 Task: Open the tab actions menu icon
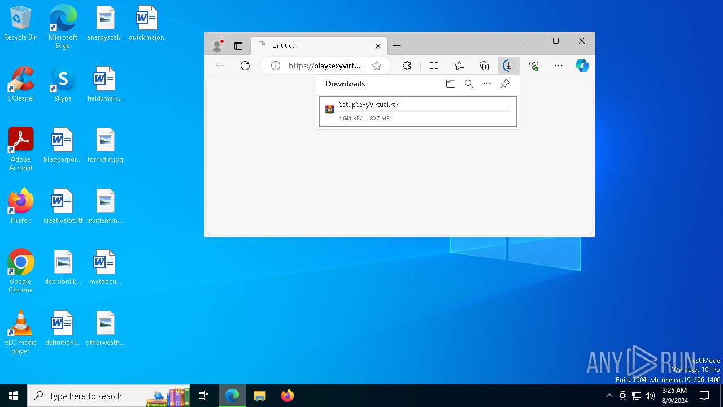tap(238, 46)
